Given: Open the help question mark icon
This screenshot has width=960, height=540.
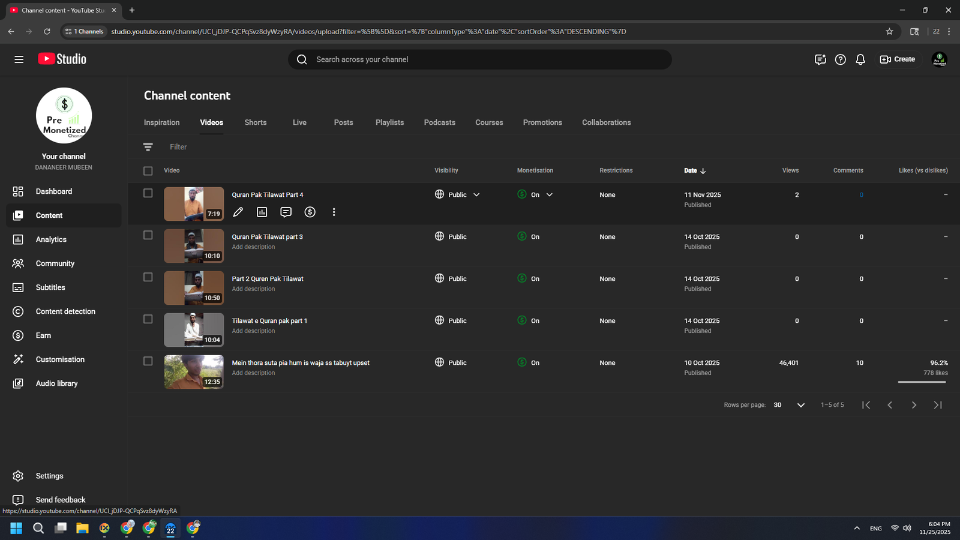Looking at the screenshot, I should (x=841, y=59).
